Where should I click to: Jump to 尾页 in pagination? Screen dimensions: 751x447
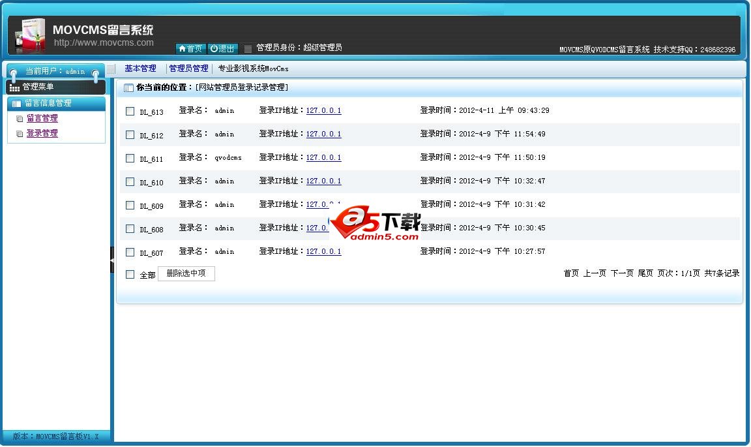click(x=645, y=273)
